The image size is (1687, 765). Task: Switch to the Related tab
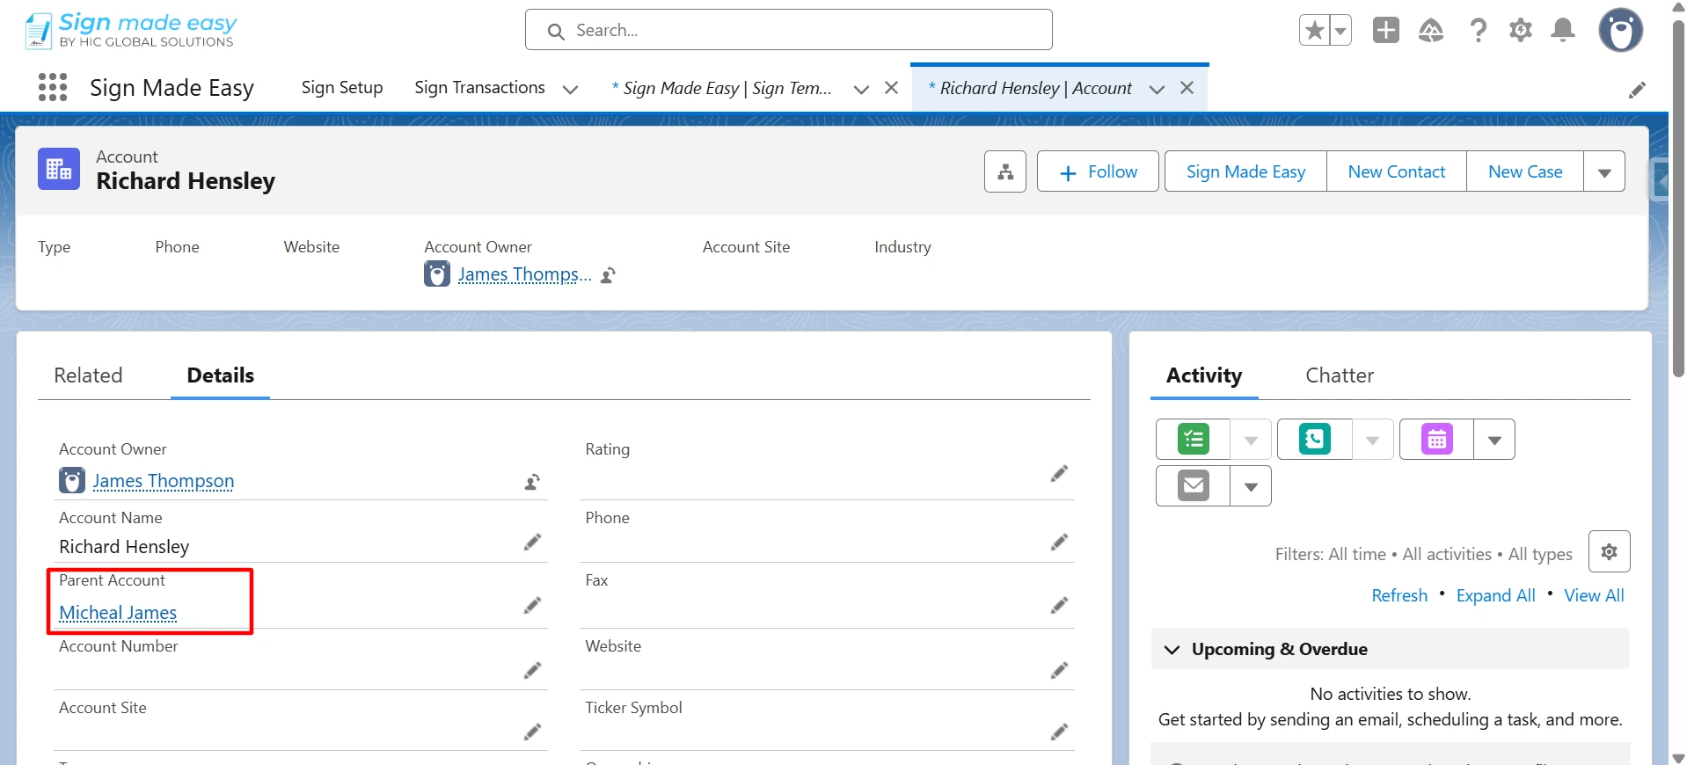[x=88, y=375]
